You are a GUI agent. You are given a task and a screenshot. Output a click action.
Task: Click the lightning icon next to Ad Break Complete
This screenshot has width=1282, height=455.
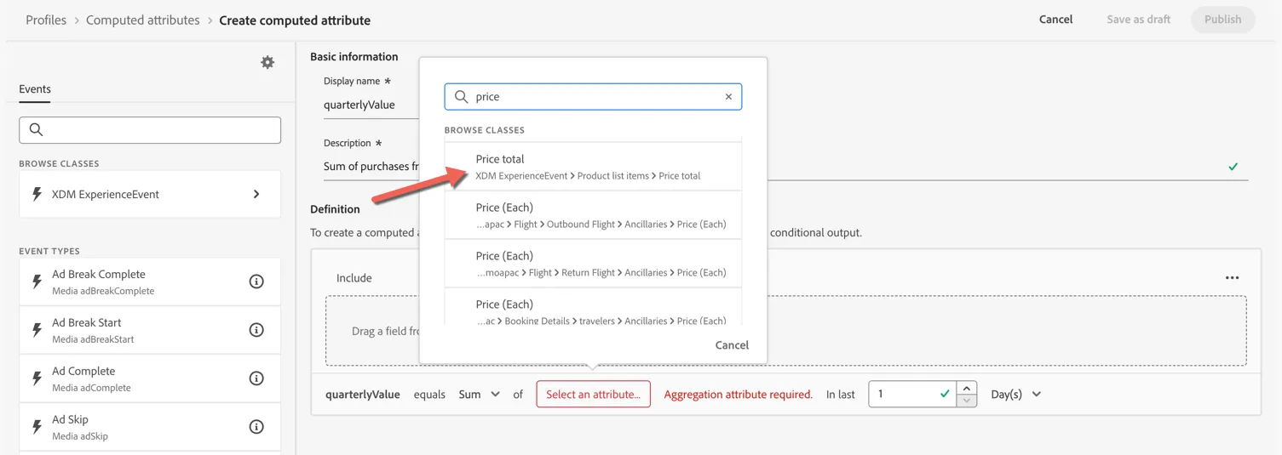[37, 282]
